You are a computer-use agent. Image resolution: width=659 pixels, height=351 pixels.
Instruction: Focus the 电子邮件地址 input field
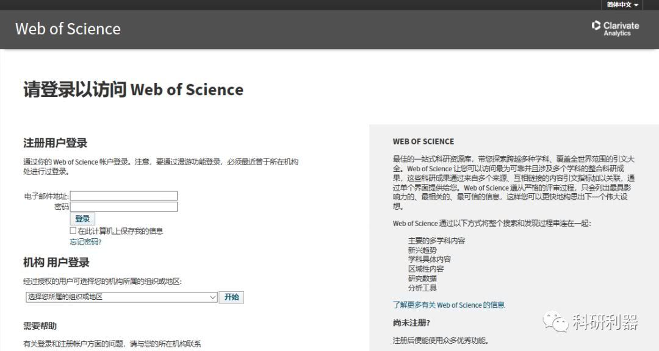[x=123, y=196]
